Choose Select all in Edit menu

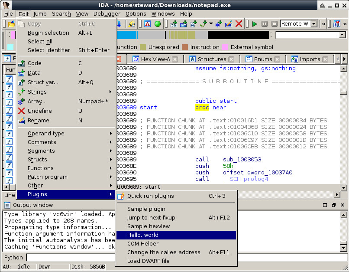(66, 42)
